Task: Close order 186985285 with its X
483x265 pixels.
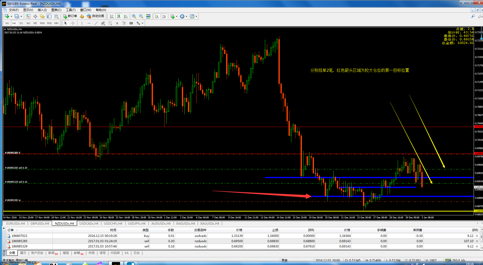Action: click(x=477, y=241)
